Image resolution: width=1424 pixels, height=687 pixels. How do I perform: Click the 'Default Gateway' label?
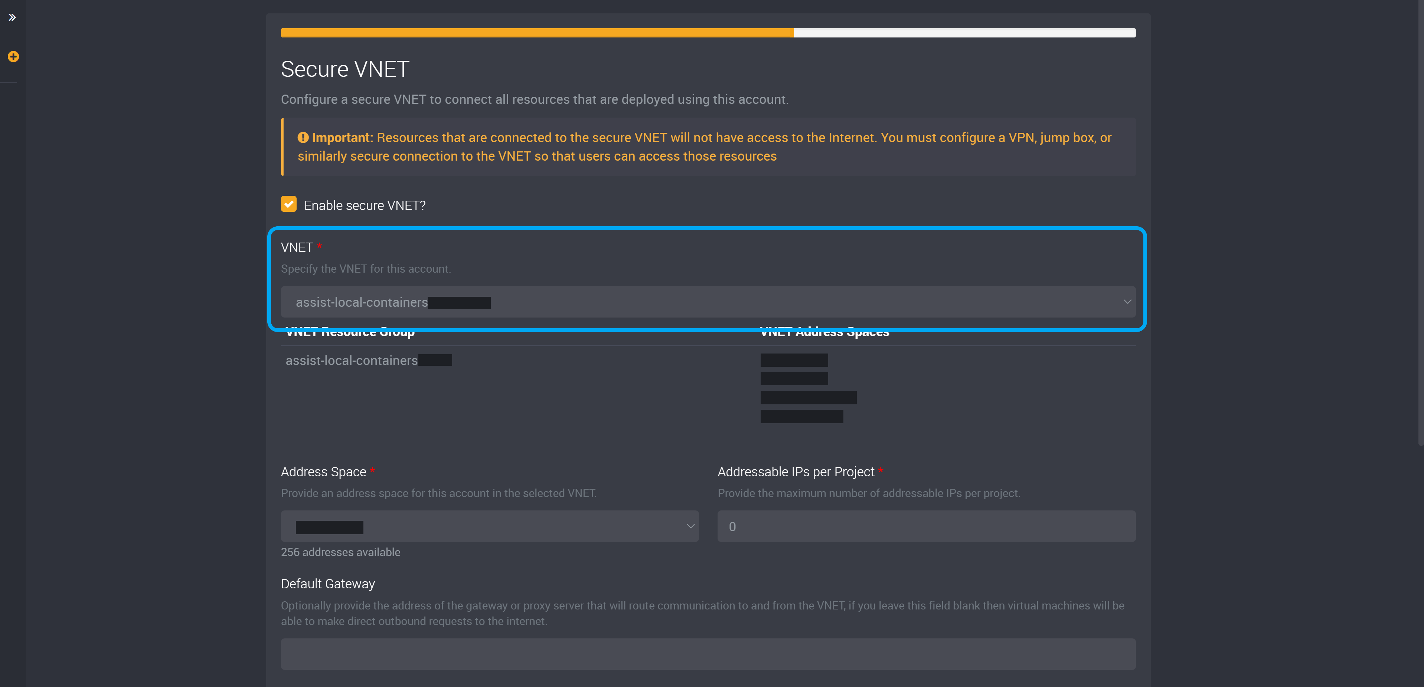(328, 584)
